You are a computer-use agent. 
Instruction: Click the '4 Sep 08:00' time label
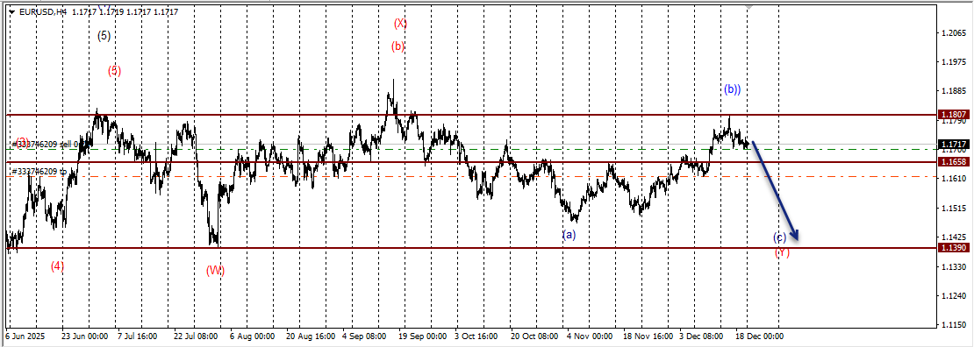pyautogui.click(x=364, y=336)
